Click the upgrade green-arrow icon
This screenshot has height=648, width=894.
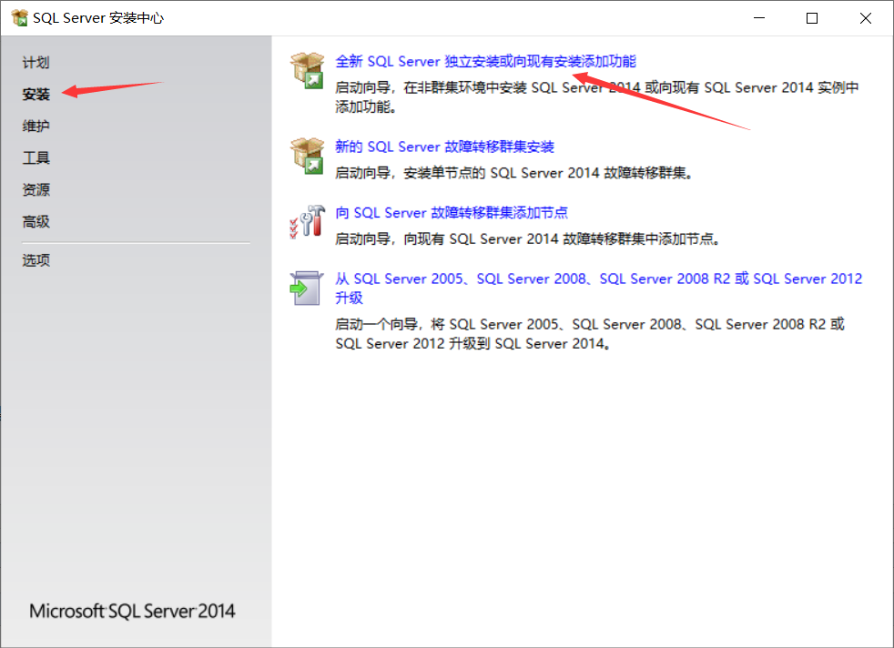pyautogui.click(x=306, y=288)
